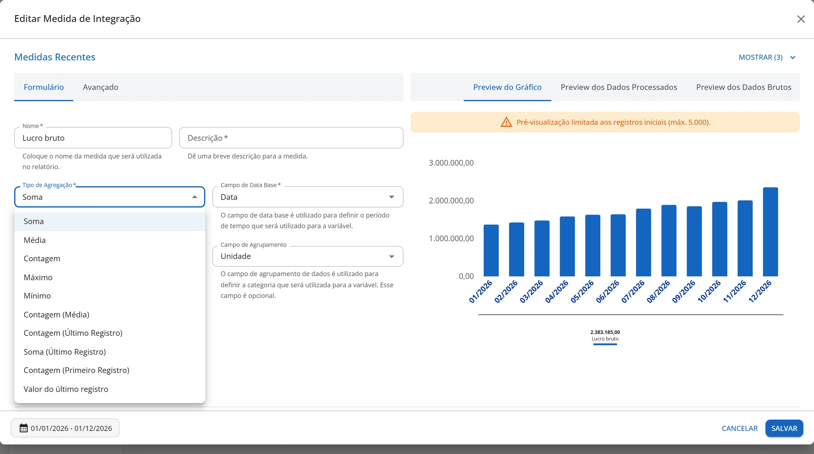
Task: Expand Mostrar (3) chevron for recent measures
Action: tap(793, 58)
